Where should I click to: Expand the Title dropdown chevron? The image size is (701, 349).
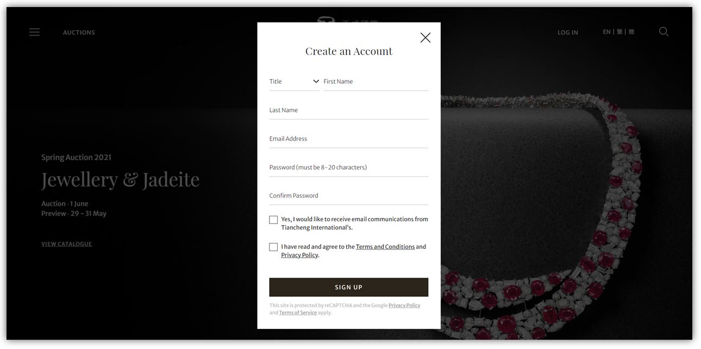click(316, 82)
